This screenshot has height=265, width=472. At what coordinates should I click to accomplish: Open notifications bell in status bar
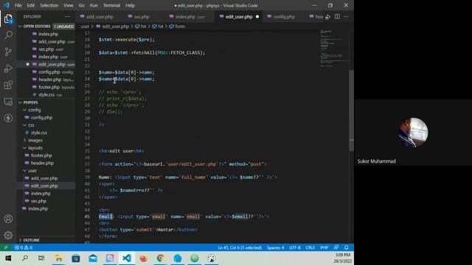coord(347,247)
